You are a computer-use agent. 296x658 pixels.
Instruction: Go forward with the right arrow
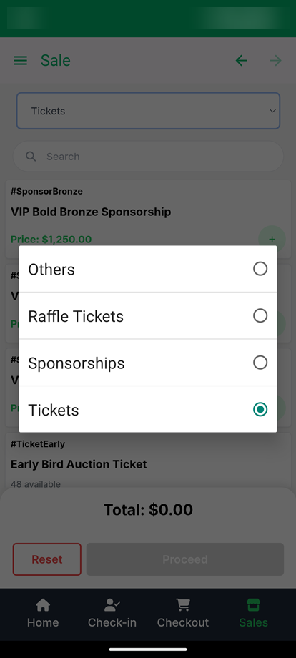(x=275, y=60)
